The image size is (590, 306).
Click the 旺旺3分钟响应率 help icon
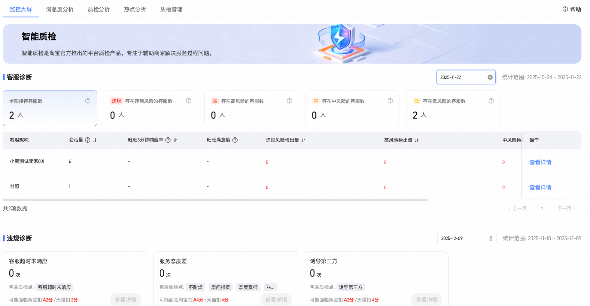pyautogui.click(x=168, y=140)
